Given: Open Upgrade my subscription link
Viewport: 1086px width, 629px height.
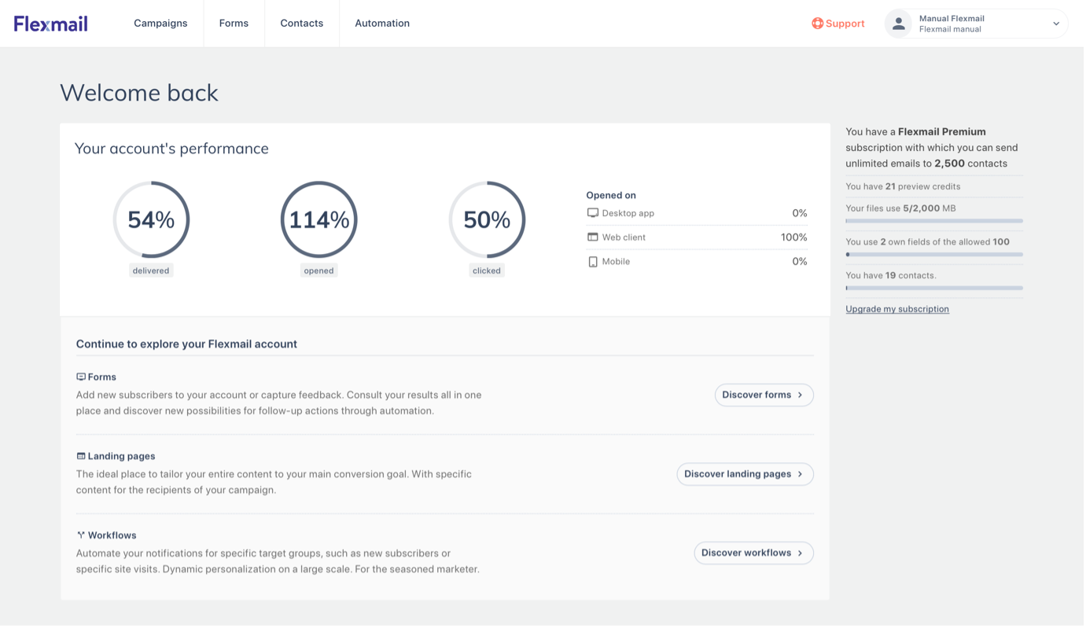Looking at the screenshot, I should 897,308.
